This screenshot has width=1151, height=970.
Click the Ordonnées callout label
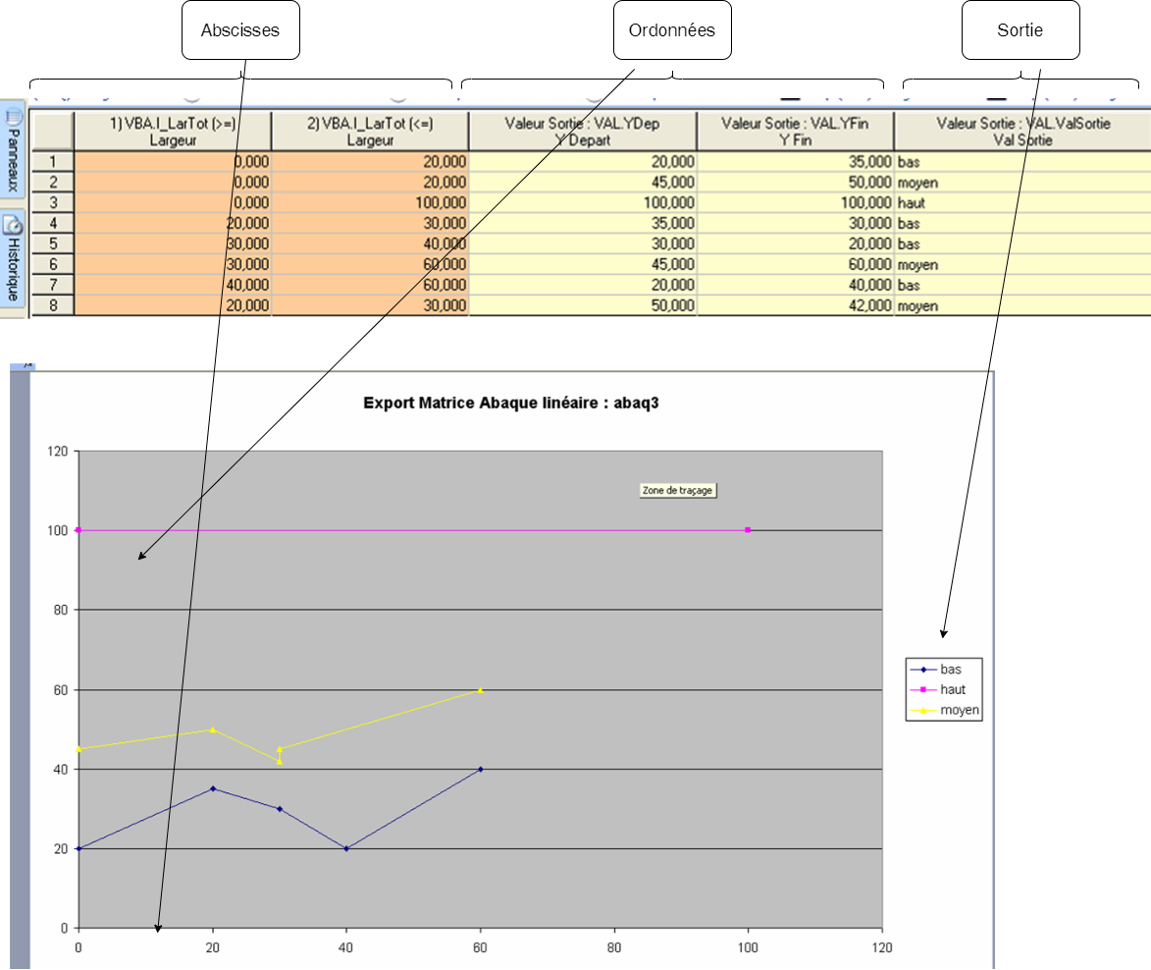[x=672, y=29]
